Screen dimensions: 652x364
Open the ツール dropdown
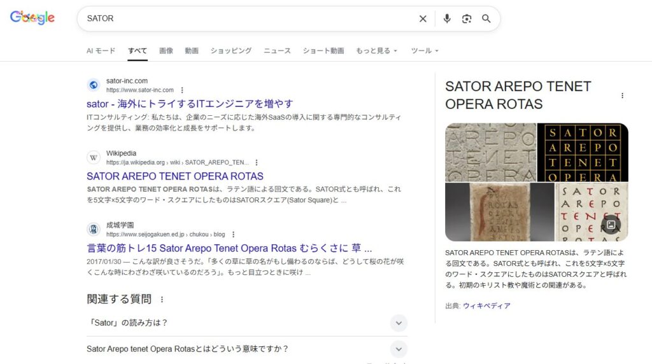pyautogui.click(x=425, y=51)
